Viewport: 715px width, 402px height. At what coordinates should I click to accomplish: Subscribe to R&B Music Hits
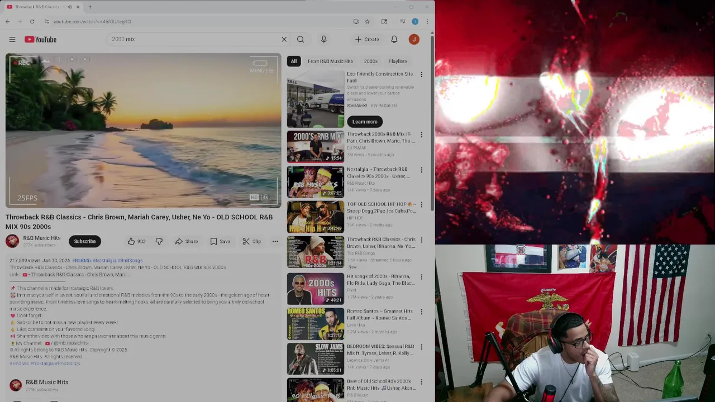pyautogui.click(x=85, y=241)
